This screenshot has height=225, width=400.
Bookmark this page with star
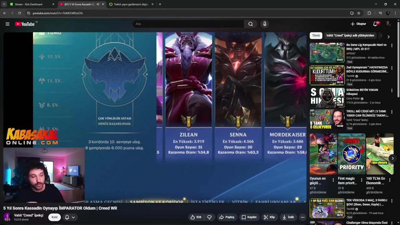click(359, 13)
